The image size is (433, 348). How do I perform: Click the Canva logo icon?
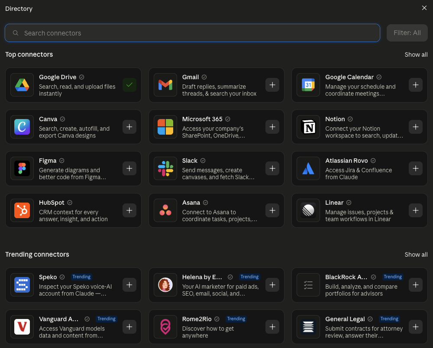coord(22,127)
